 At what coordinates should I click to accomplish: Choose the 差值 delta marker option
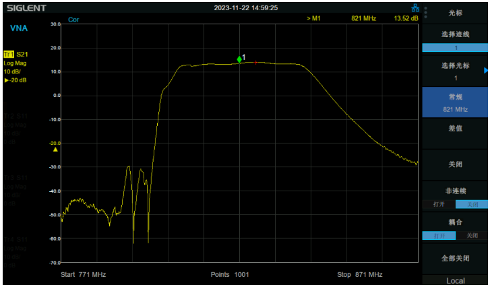456,128
